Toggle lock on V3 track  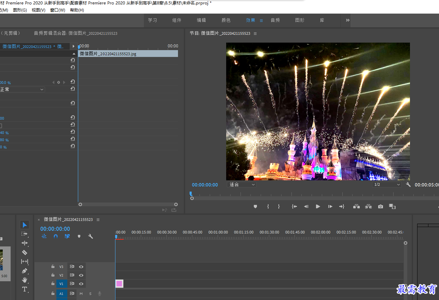[53, 266]
